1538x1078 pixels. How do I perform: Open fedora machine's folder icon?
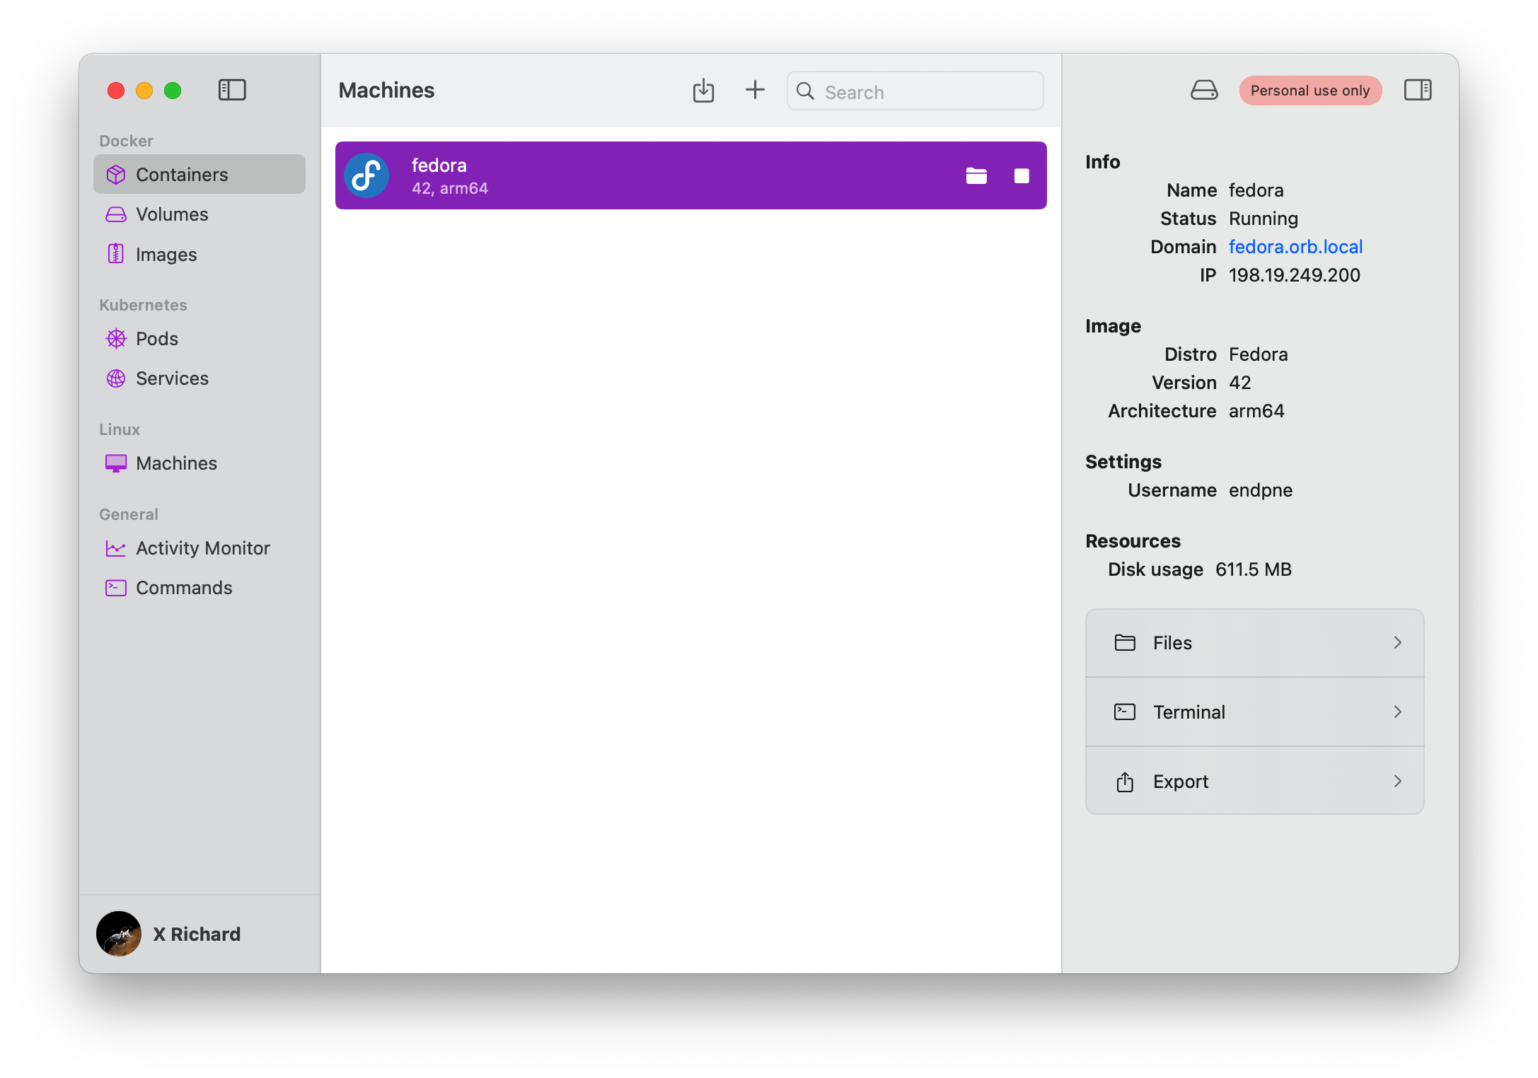(976, 175)
